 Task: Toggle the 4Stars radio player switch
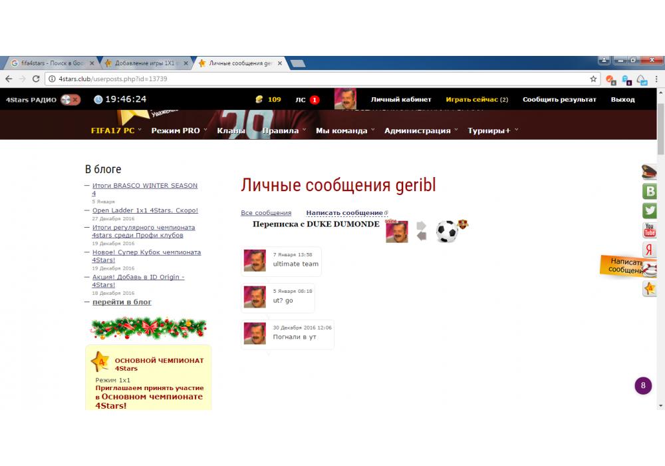[x=70, y=100]
